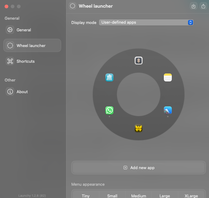
Task: Open the Shortcuts section
Action: (32, 61)
